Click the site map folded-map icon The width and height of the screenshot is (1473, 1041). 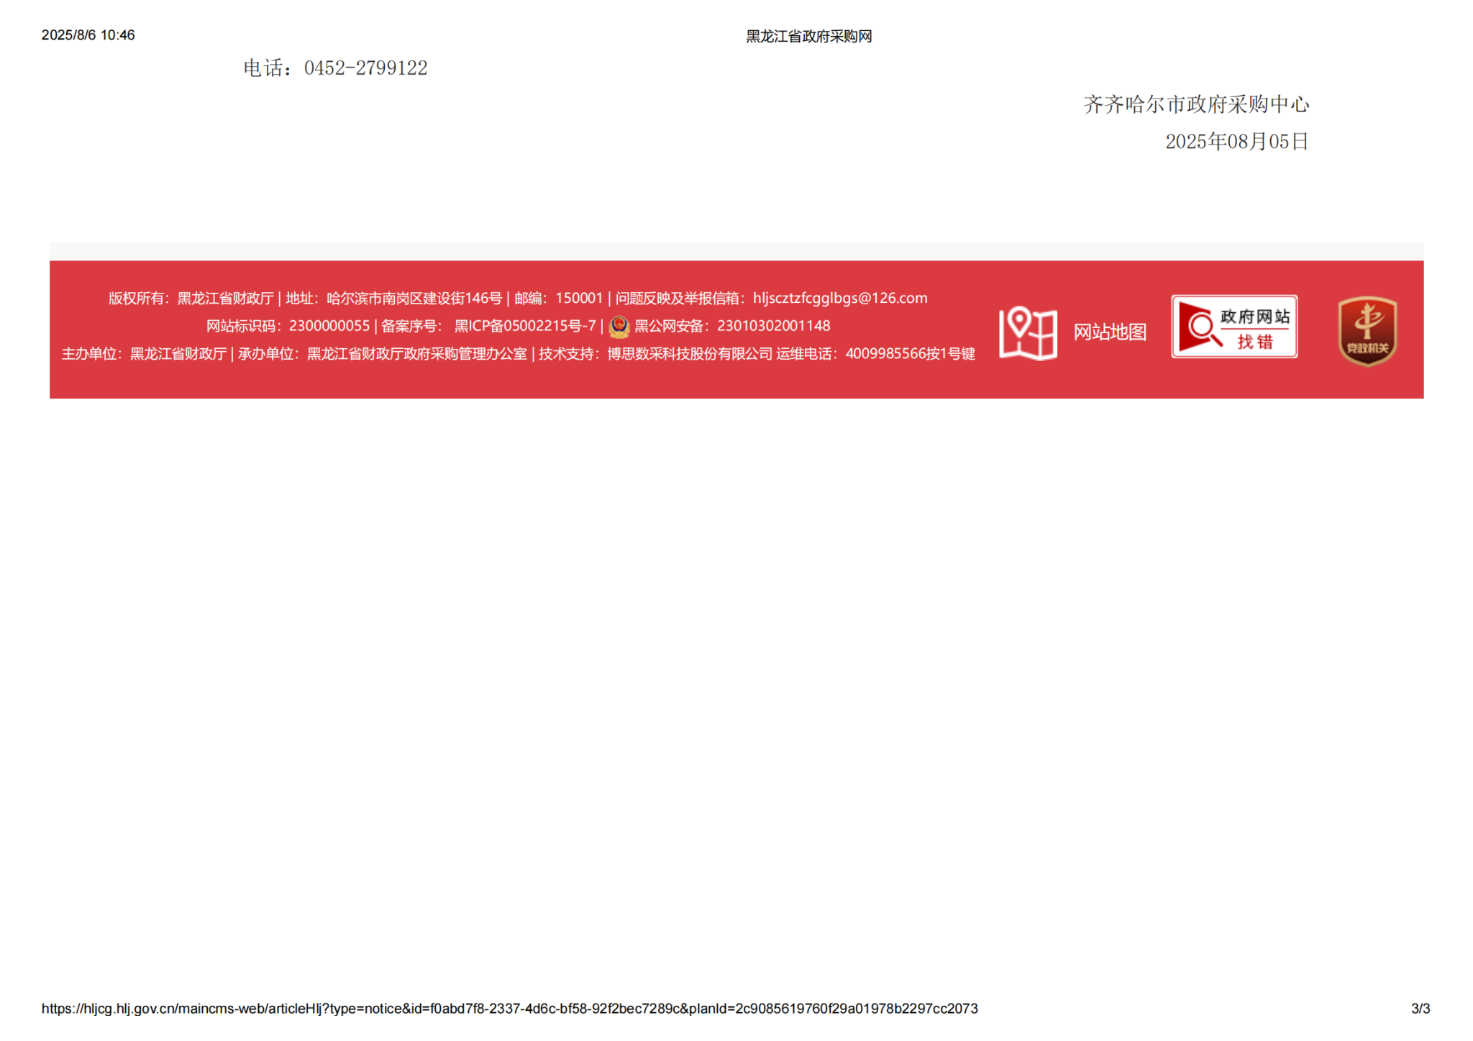click(x=1027, y=332)
